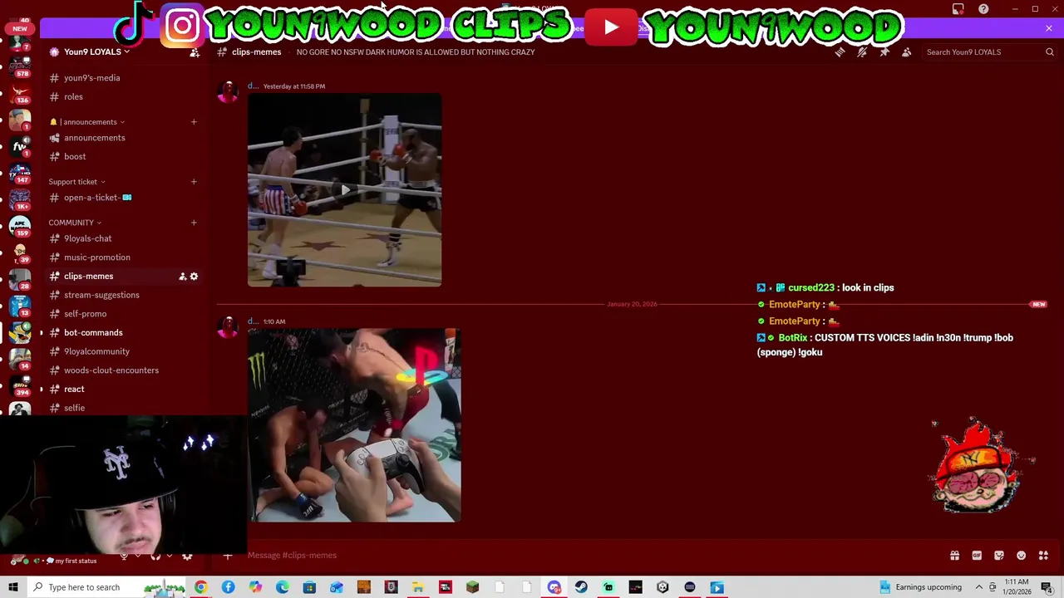Click the Message #clips-memes input box
The image size is (1064, 598).
582,556
